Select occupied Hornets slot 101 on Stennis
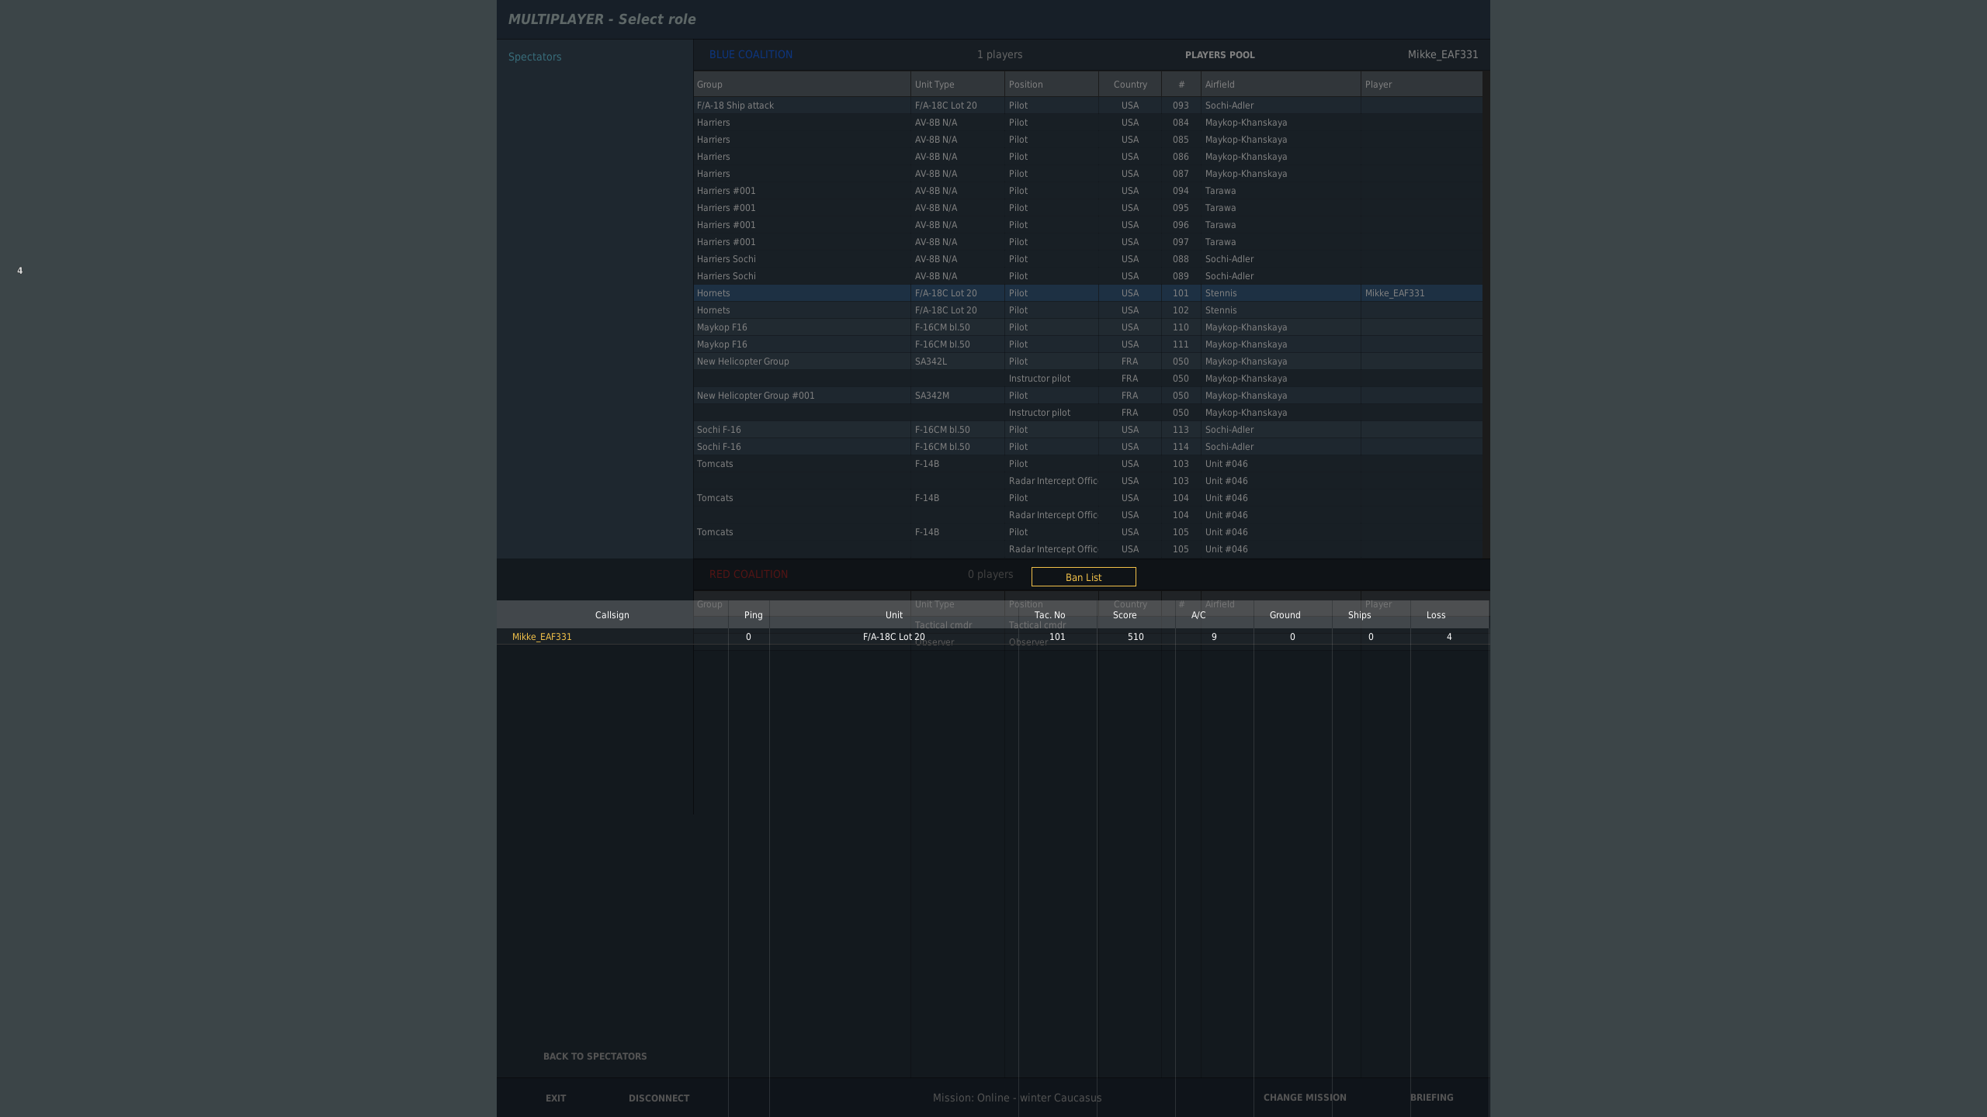This screenshot has width=1987, height=1117. (x=1087, y=293)
